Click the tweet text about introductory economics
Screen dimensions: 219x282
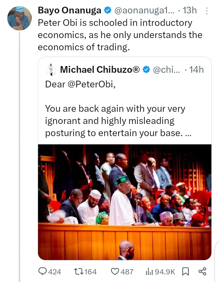[x=120, y=35]
